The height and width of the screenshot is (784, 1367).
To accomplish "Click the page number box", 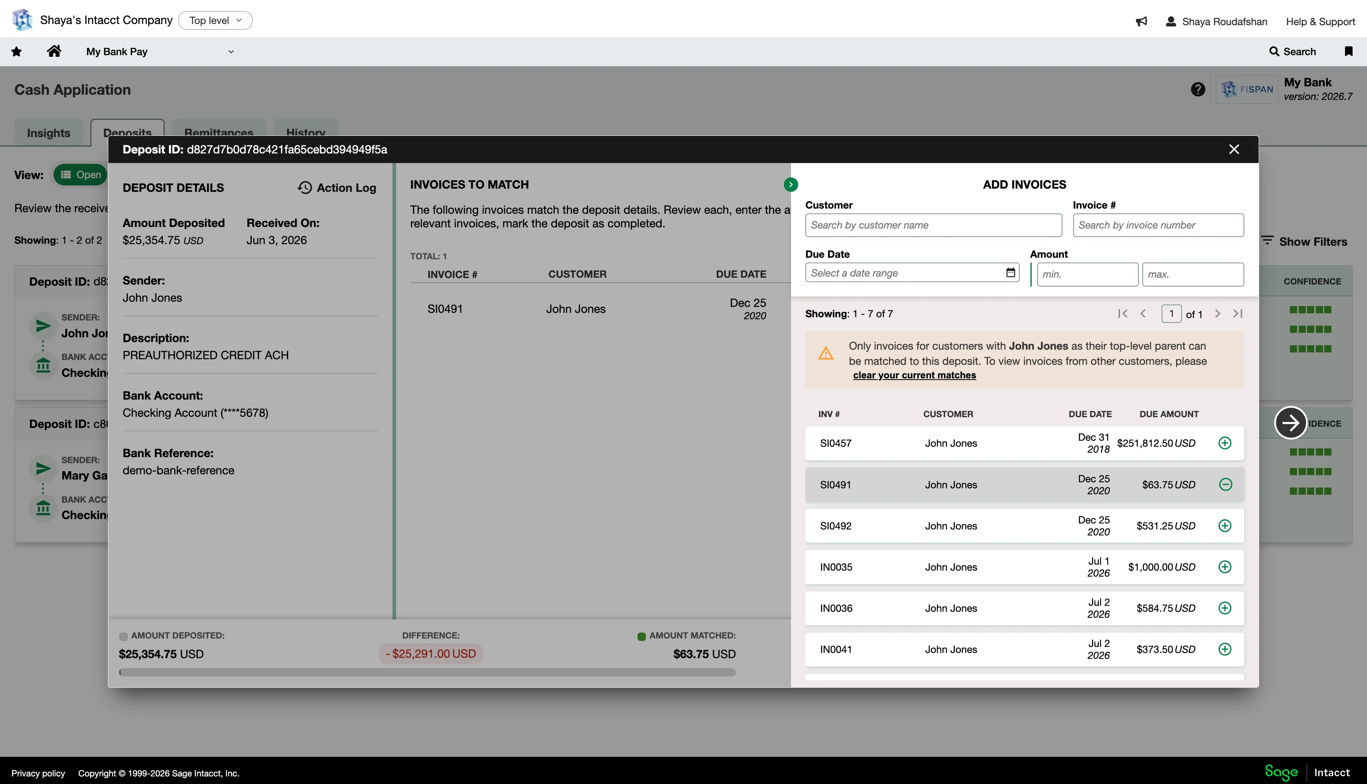I will 1171,313.
